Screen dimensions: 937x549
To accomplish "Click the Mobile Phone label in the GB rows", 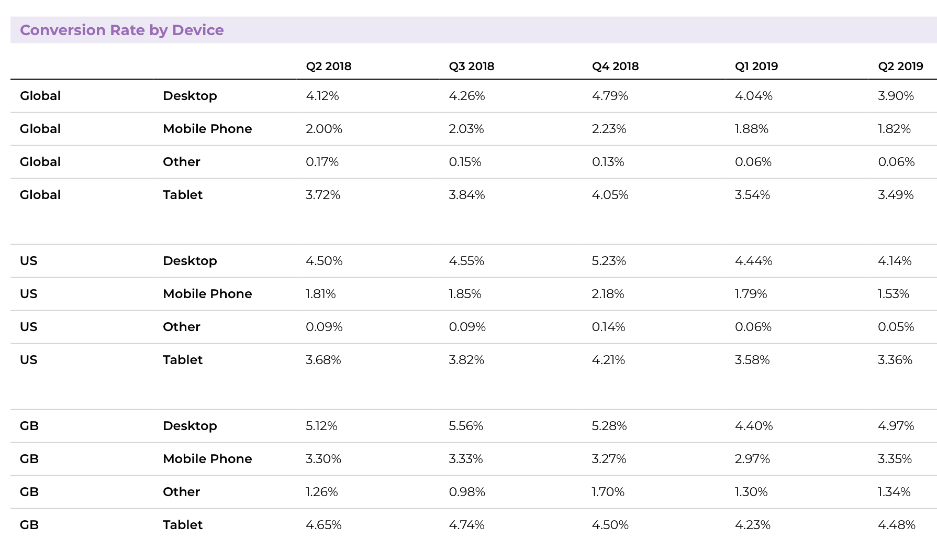I will click(x=207, y=459).
